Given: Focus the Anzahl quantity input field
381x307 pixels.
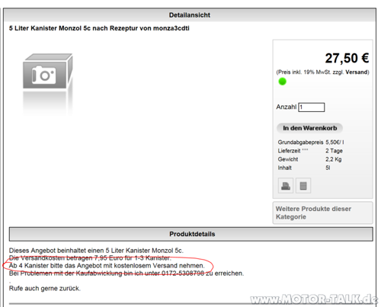Looking at the screenshot, I should pyautogui.click(x=312, y=107).
